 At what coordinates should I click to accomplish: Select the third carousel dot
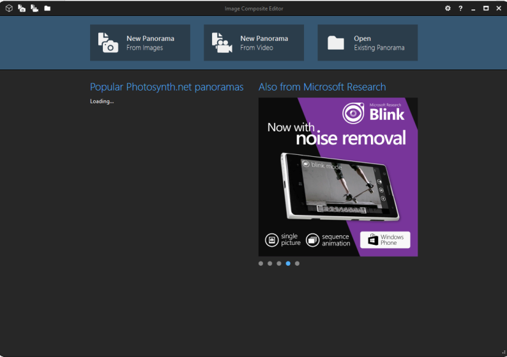(x=279, y=263)
